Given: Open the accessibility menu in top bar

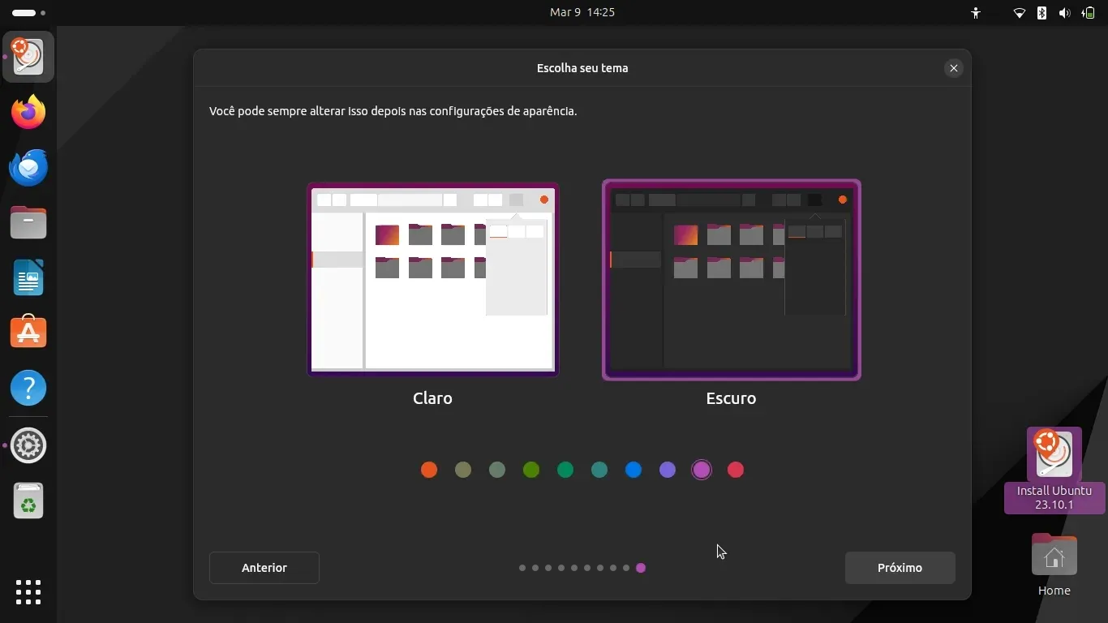Looking at the screenshot, I should (976, 13).
